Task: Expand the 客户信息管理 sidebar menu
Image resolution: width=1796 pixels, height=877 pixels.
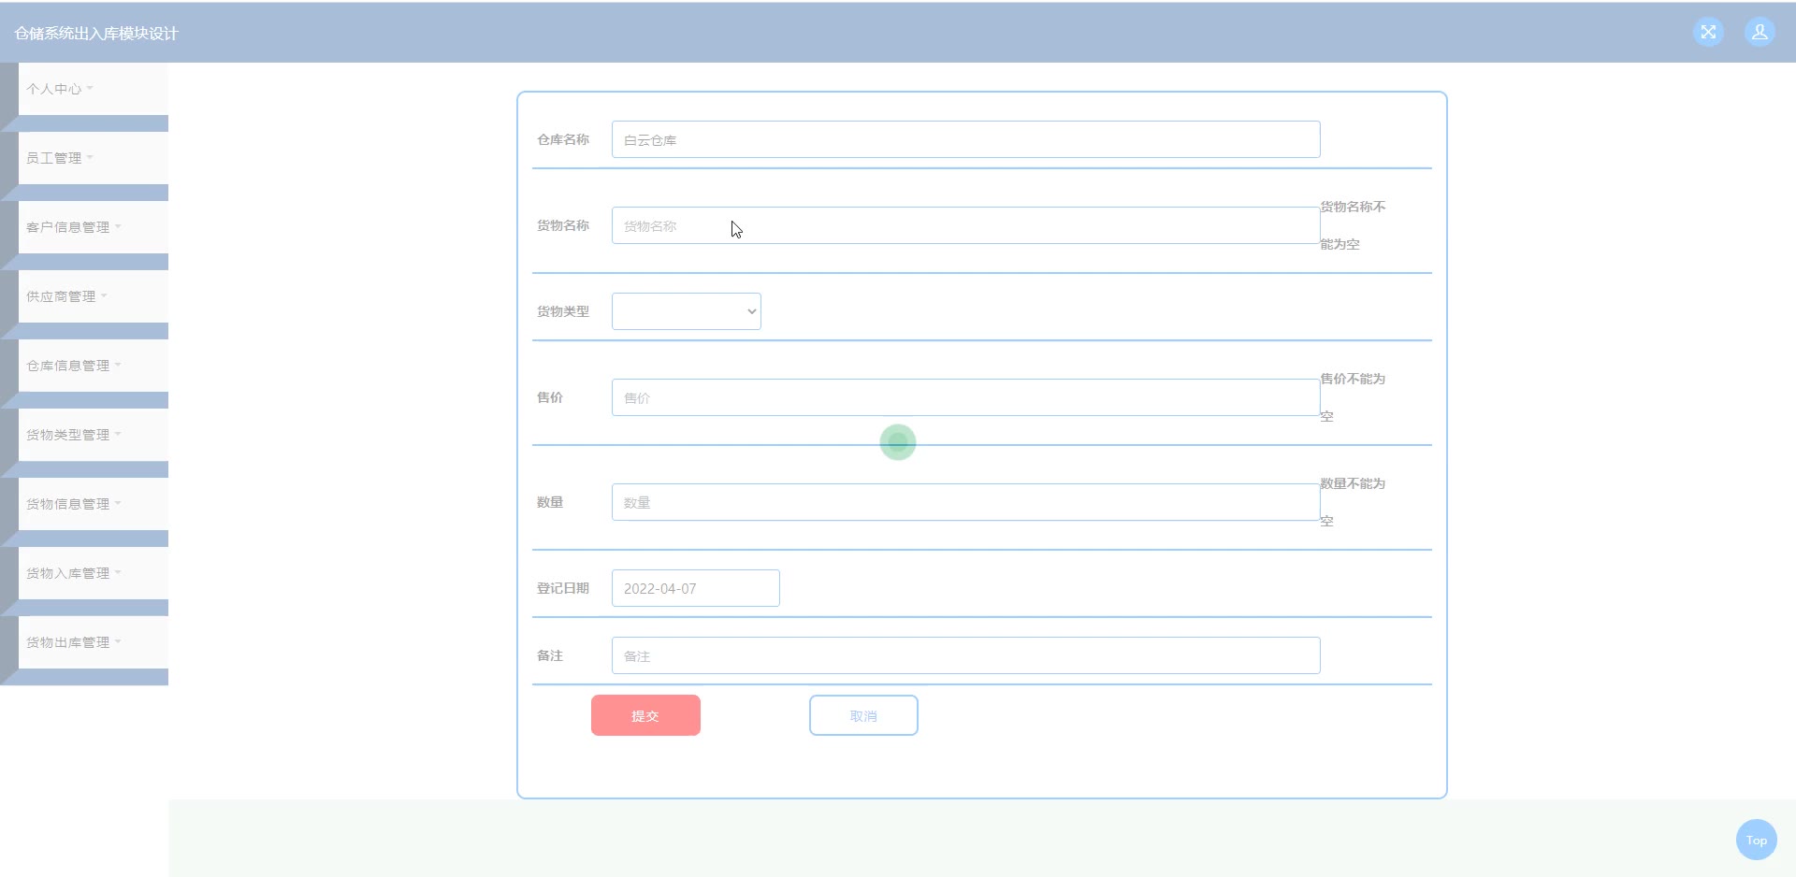Action: [x=93, y=227]
